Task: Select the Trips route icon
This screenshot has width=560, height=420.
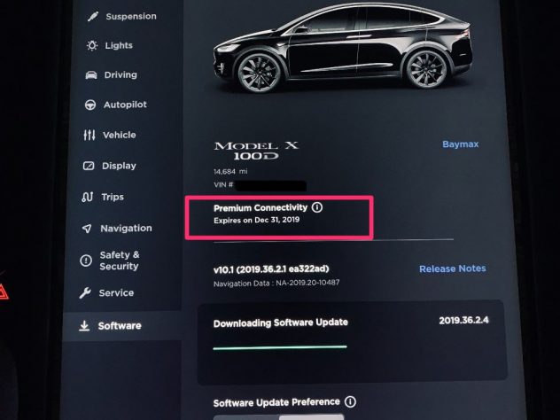Action: point(88,197)
